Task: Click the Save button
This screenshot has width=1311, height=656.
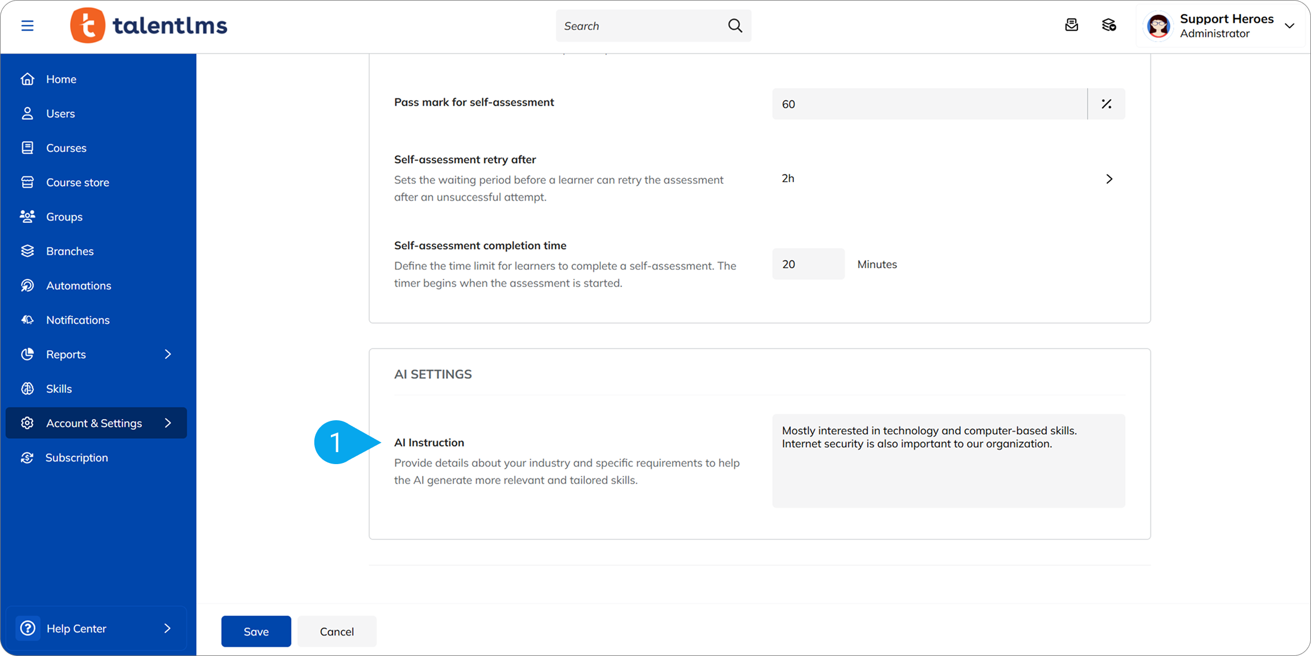Action: coord(256,632)
